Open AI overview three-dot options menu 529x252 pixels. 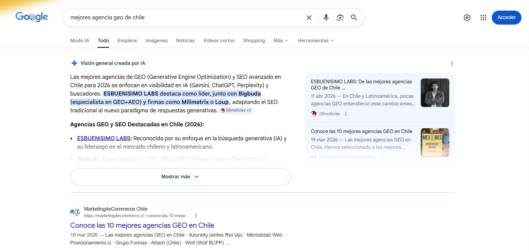[x=452, y=63]
